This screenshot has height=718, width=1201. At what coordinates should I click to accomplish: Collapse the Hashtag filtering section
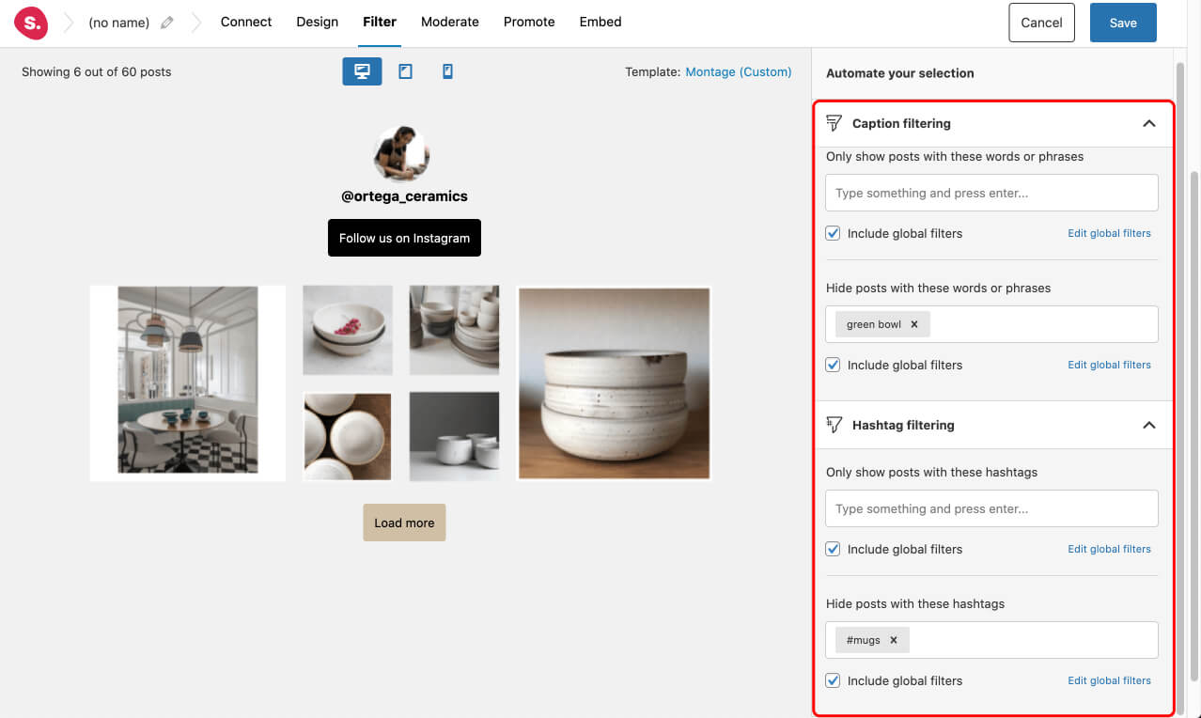point(1148,425)
